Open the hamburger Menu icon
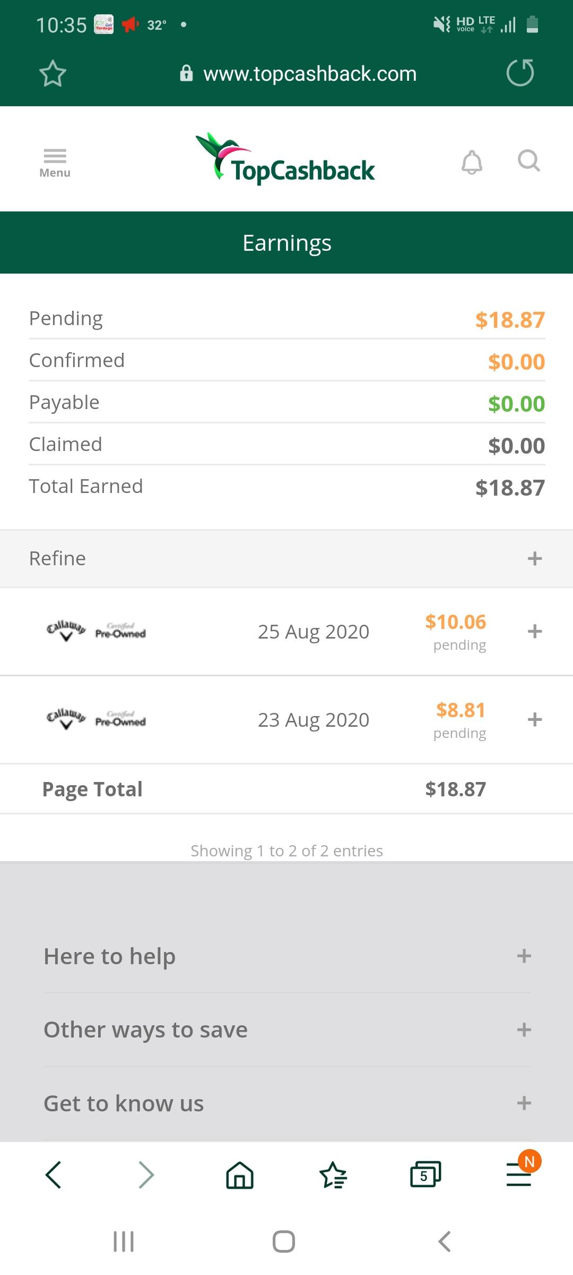Screen dimensions: 573x1275 point(55,162)
